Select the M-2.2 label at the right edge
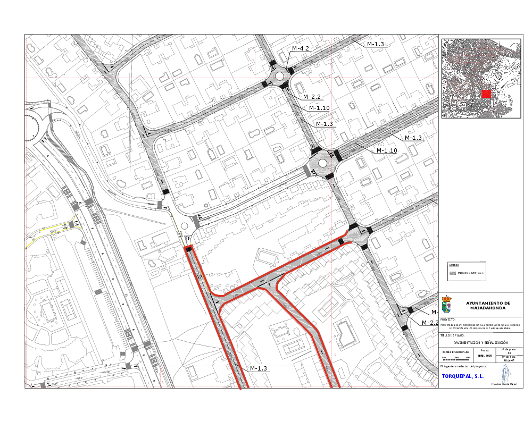The image size is (532, 421). tap(430, 323)
